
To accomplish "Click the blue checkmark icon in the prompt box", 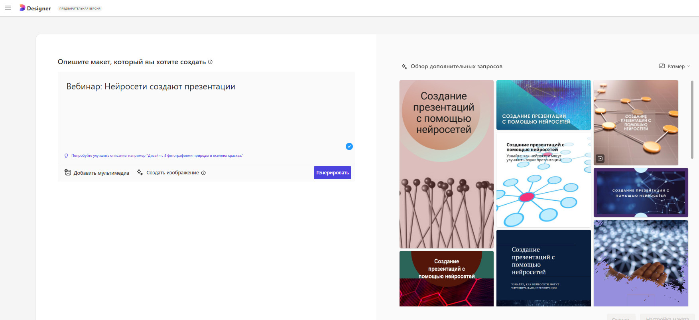I will (x=349, y=146).
